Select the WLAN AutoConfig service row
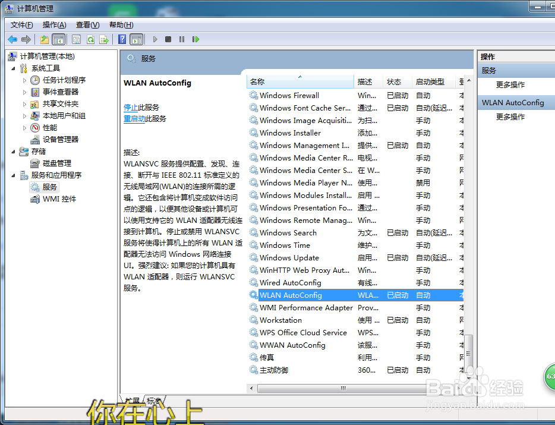 pos(356,295)
